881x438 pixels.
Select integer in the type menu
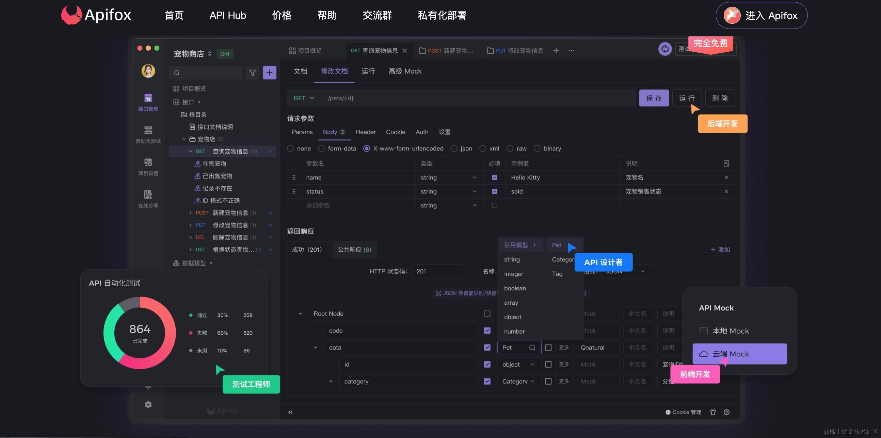coord(513,274)
